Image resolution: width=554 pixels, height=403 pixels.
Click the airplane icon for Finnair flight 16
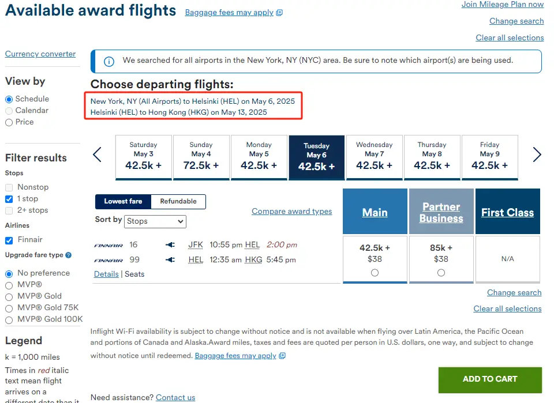(170, 245)
